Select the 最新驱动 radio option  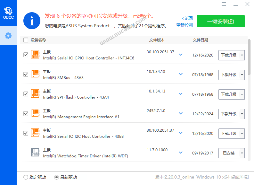tap(56, 177)
